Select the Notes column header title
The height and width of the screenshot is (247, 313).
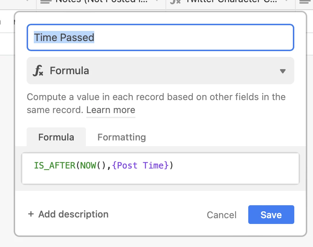[x=101, y=1]
